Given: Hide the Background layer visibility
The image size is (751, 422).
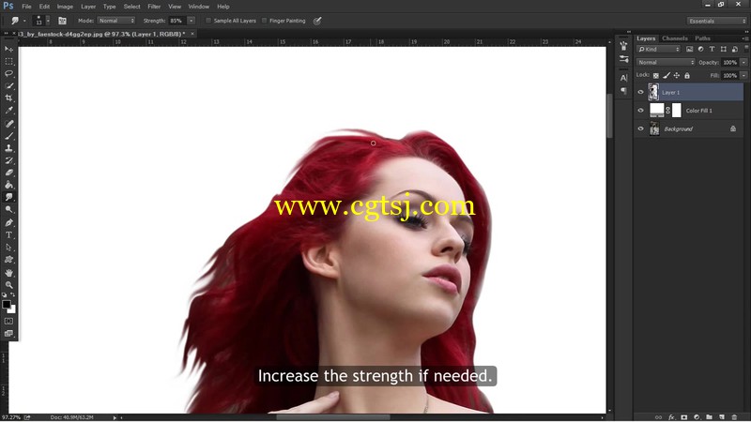Looking at the screenshot, I should [641, 128].
